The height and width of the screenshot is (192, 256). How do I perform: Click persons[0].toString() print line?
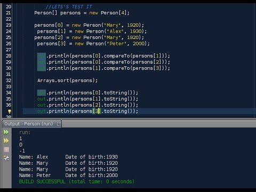pyautogui.click(x=87, y=93)
